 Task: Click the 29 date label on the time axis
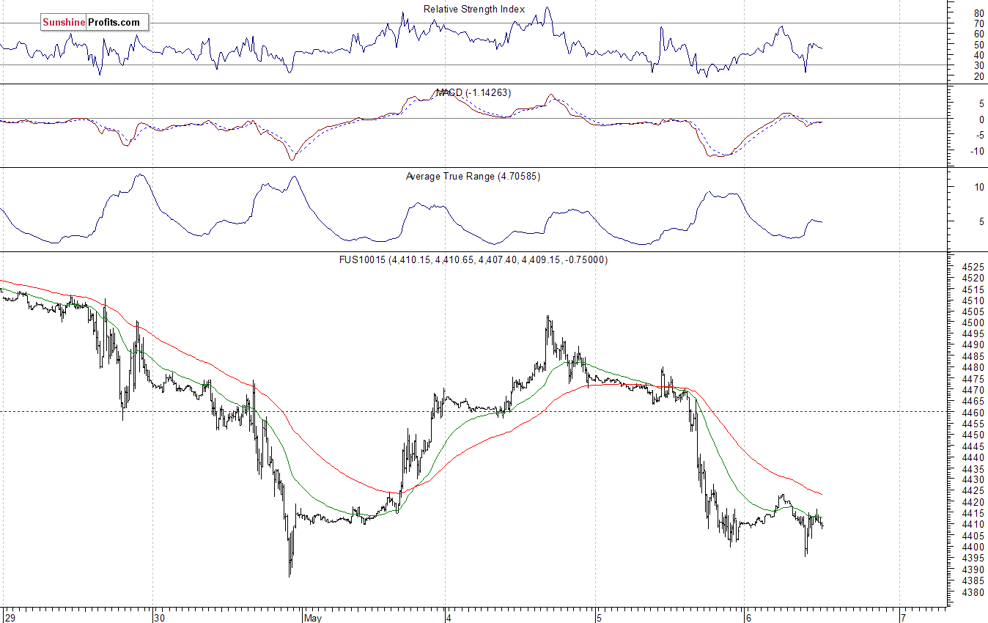click(10, 617)
